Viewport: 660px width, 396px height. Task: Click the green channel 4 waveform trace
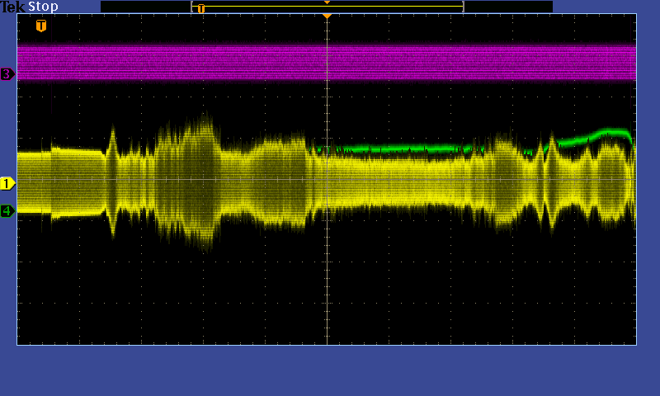(x=396, y=149)
